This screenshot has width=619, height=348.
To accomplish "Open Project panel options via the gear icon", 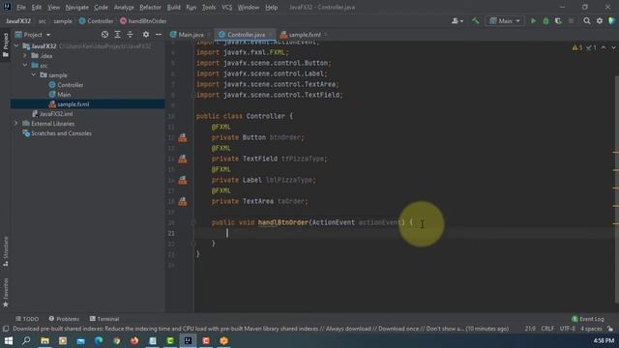I will click(146, 35).
